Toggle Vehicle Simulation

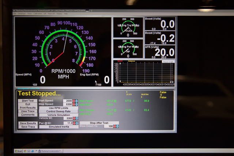click(x=58, y=115)
